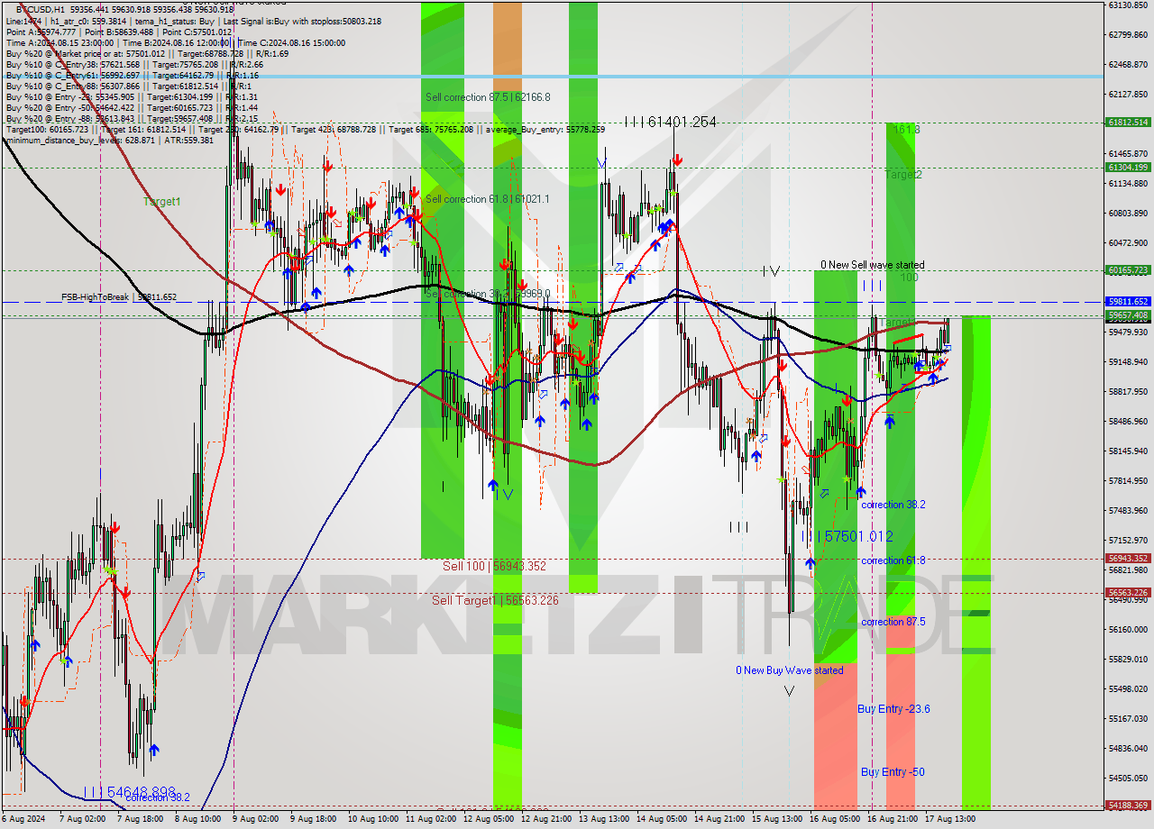Click price axis value 55498.030
The width and height of the screenshot is (1154, 829).
[x=1127, y=688]
